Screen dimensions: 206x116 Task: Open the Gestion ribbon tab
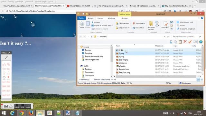125,18
